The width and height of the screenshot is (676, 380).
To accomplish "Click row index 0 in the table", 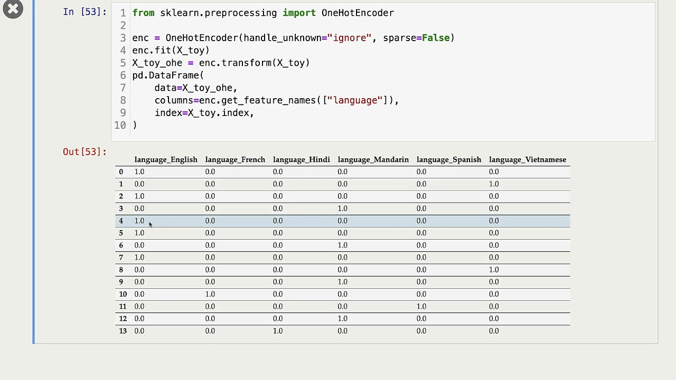I will 121,172.
